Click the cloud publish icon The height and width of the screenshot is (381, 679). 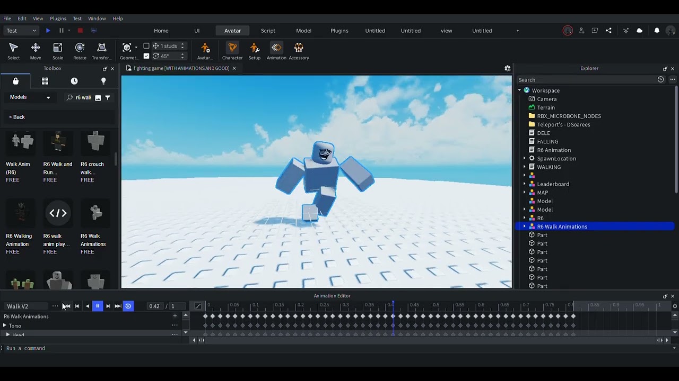pos(639,31)
